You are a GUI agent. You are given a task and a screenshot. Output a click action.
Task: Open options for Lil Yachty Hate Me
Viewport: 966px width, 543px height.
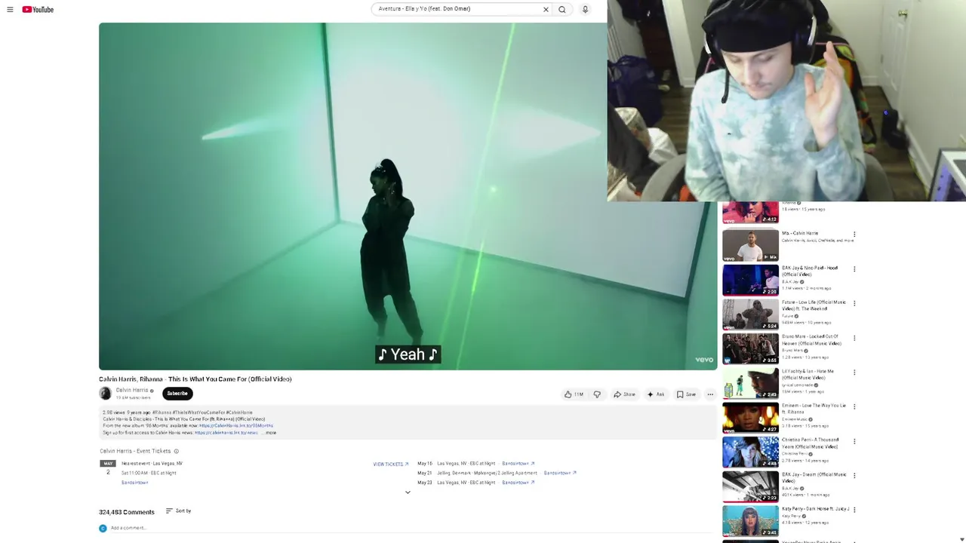coord(854,373)
